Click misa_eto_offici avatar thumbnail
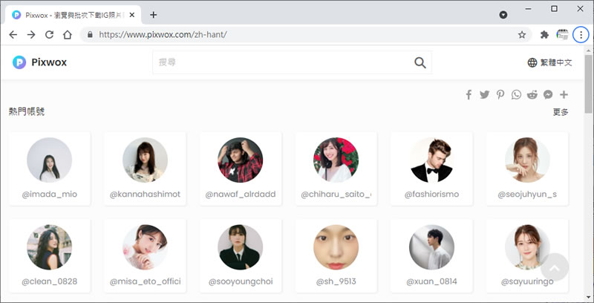The image size is (594, 303). 145,247
